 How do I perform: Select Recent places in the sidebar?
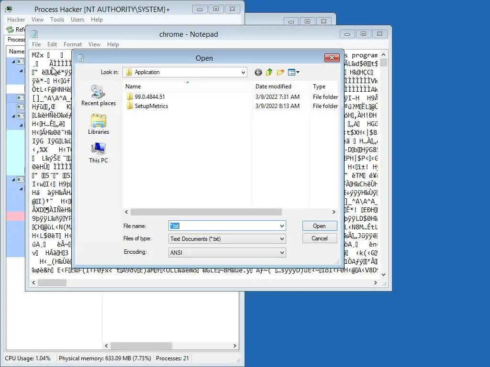coord(99,95)
